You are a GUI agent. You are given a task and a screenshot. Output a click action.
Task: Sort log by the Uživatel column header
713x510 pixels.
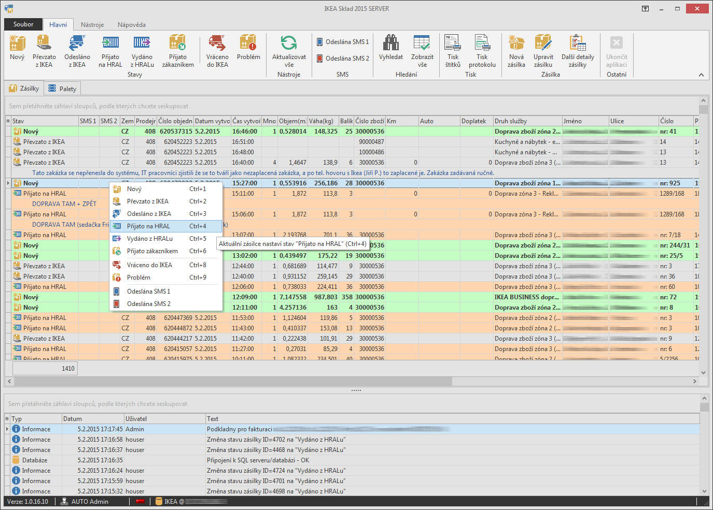click(x=164, y=419)
